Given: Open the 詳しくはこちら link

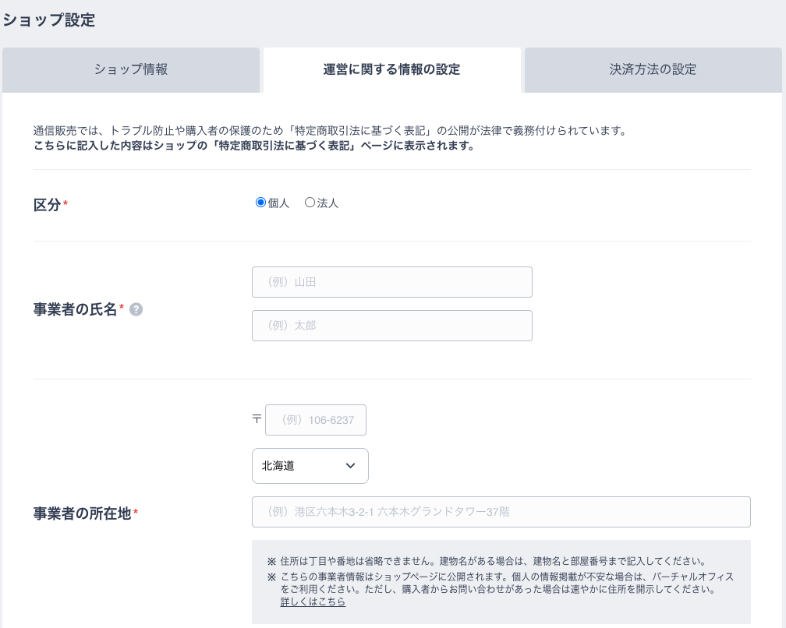Looking at the screenshot, I should click(x=313, y=602).
